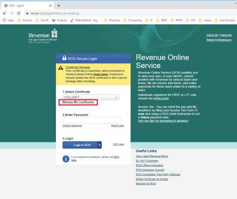Screen dimensions: 237x199
Task: Go back with the browser back arrow
Action: (4, 13)
